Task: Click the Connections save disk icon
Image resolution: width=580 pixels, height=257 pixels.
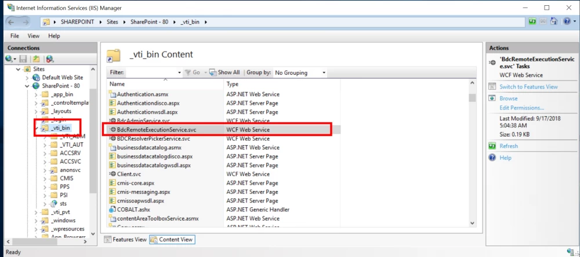Action: pos(23,58)
